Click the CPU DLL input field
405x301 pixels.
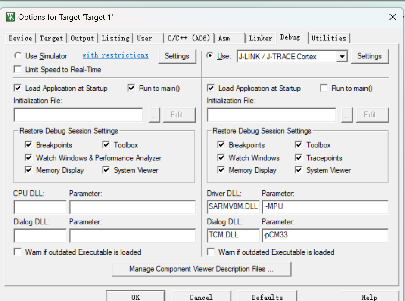click(x=40, y=207)
